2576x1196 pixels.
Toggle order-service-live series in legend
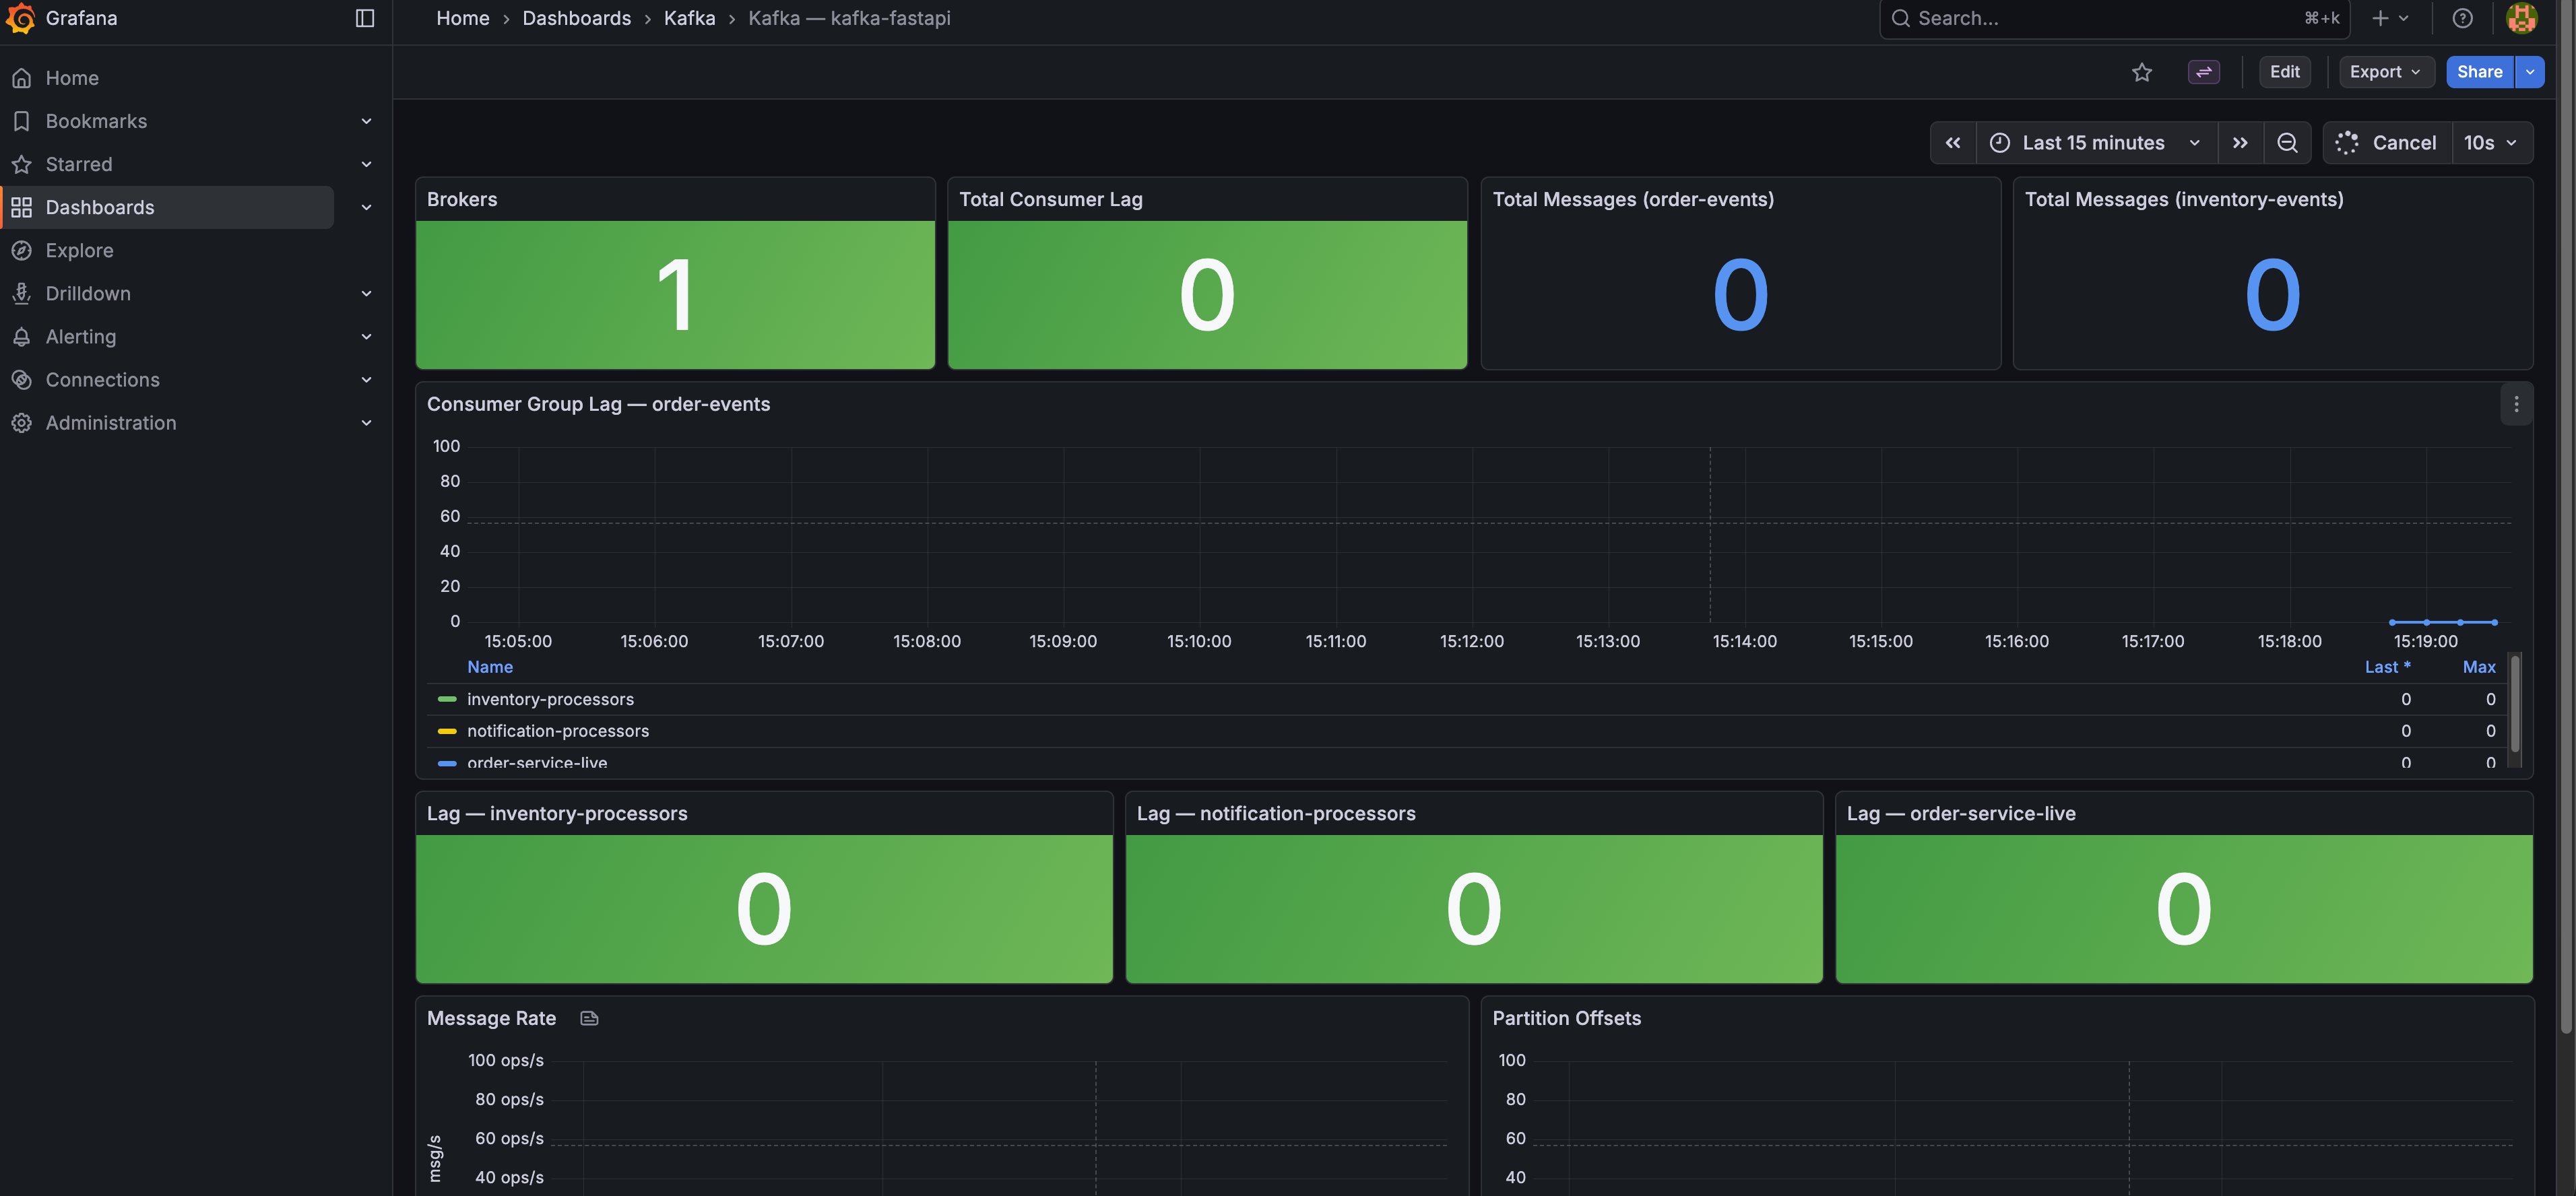tap(537, 763)
